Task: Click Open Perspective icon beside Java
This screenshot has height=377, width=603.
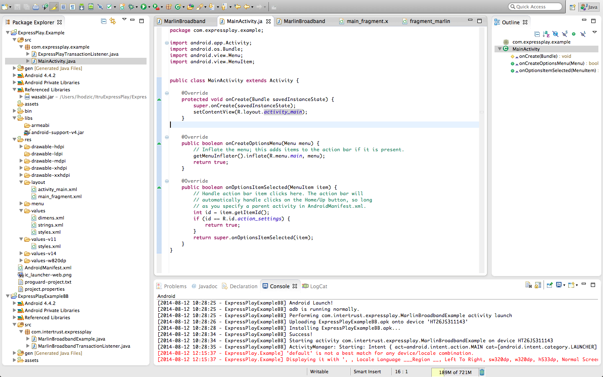Action: tap(572, 7)
